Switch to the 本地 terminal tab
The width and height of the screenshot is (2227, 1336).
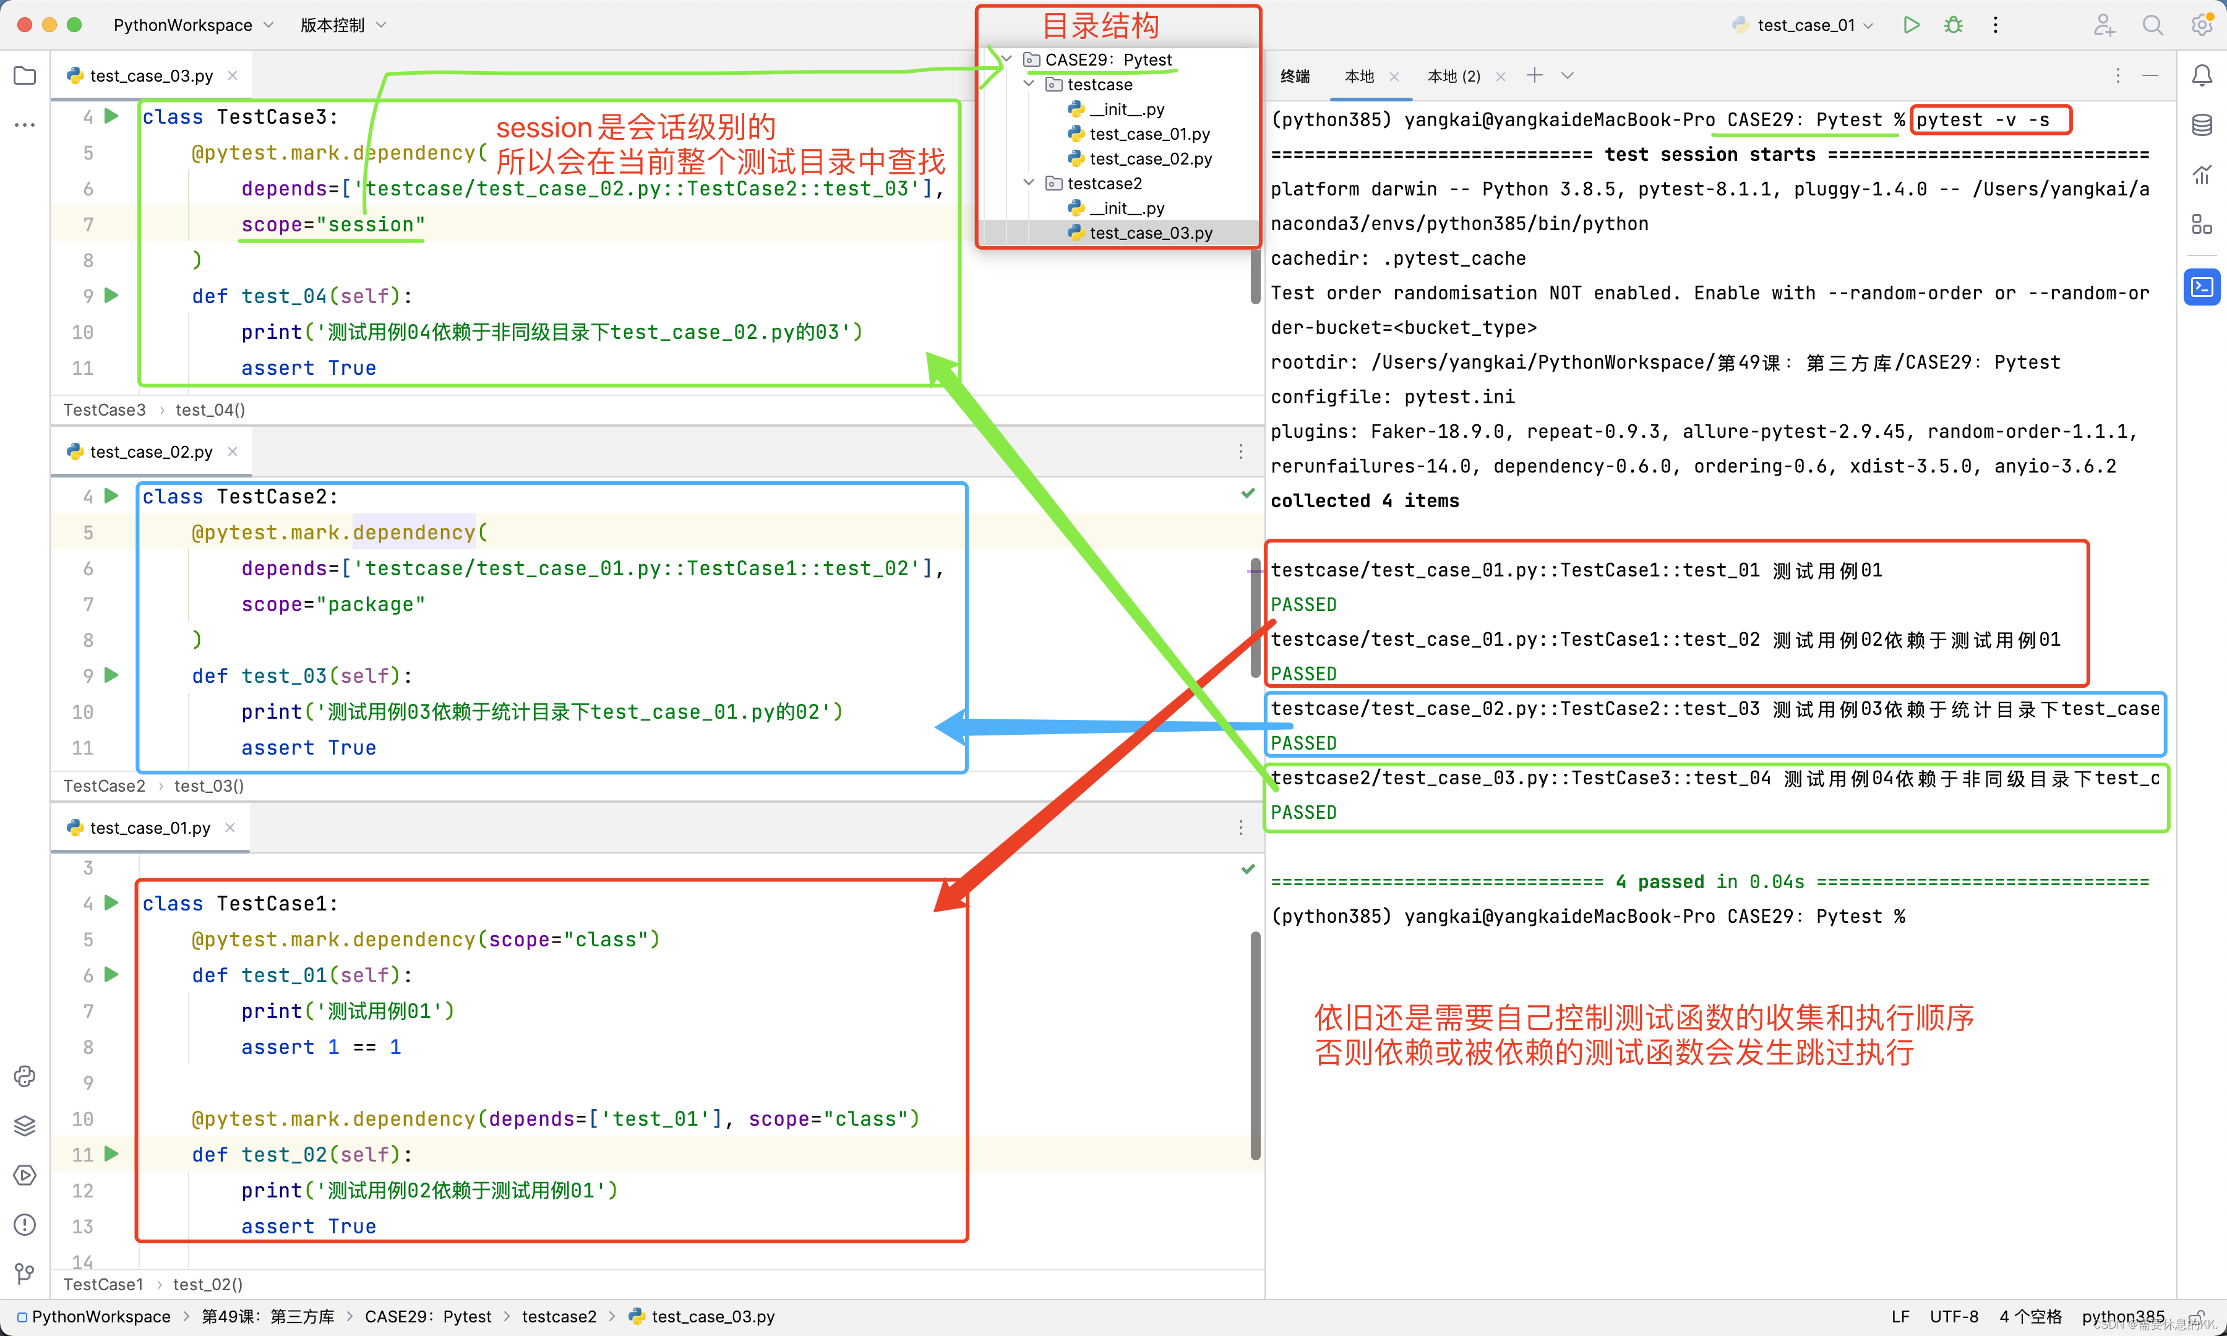tap(1359, 77)
